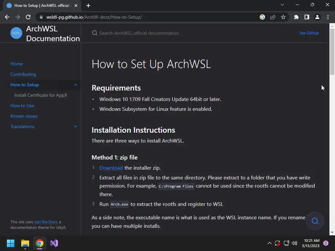Collapse the How to Setup section

coord(76,85)
